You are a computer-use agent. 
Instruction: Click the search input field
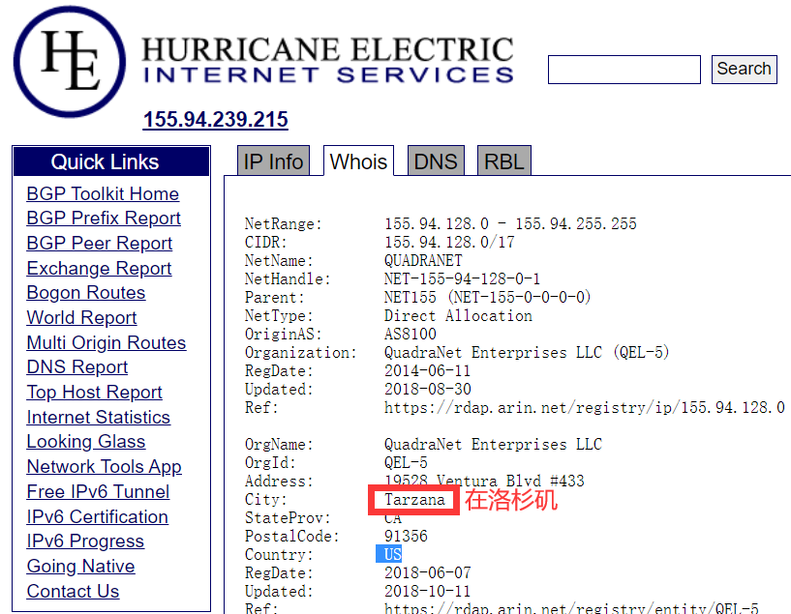(624, 70)
